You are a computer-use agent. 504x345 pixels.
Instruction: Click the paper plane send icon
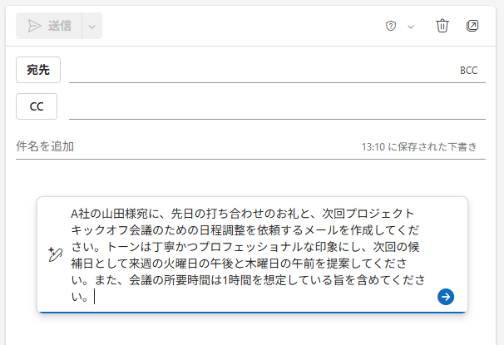coord(34,26)
